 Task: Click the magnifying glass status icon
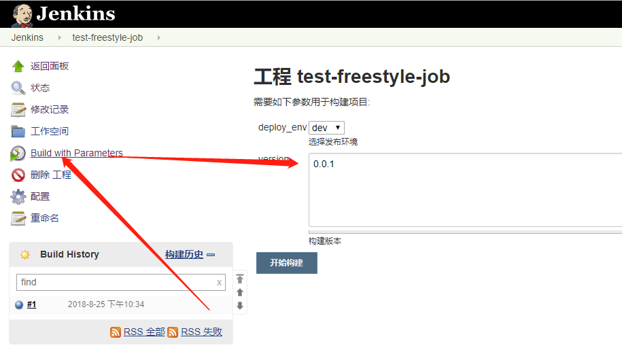(x=18, y=88)
